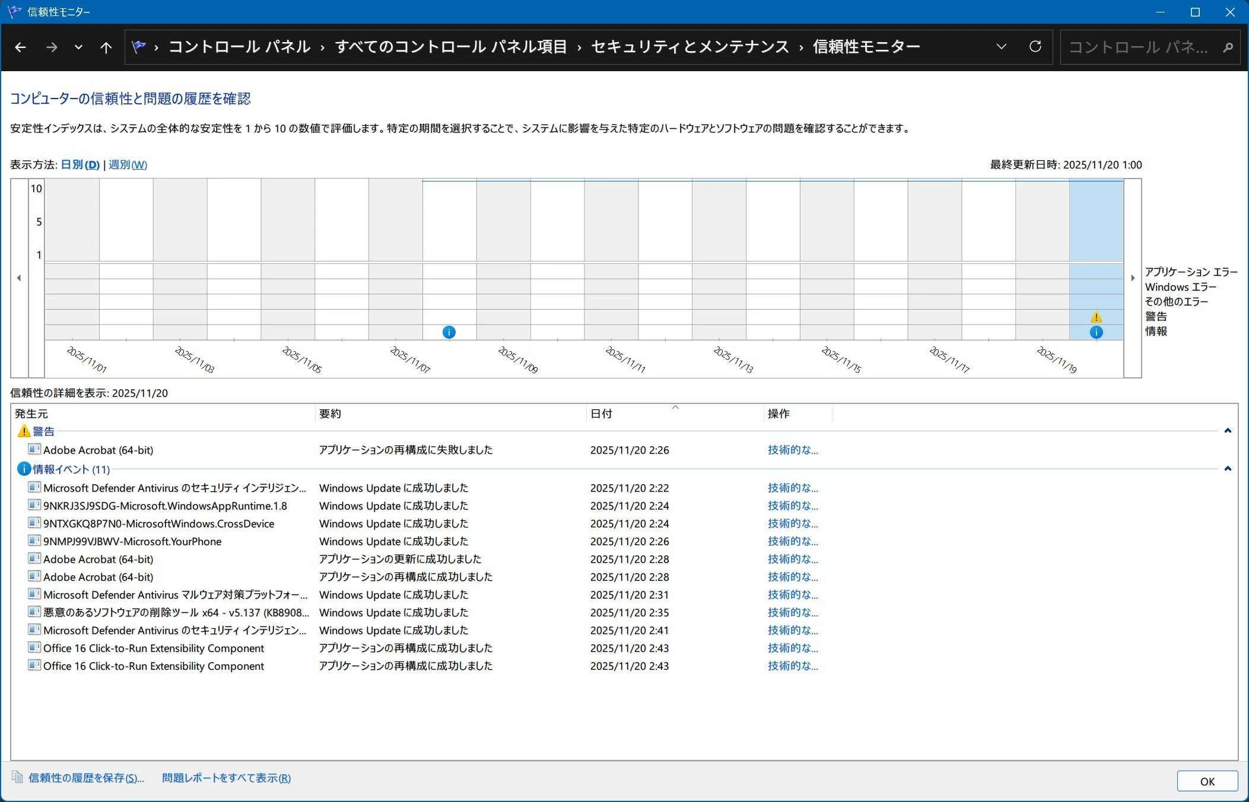Go up one level with the up arrow

pos(106,47)
